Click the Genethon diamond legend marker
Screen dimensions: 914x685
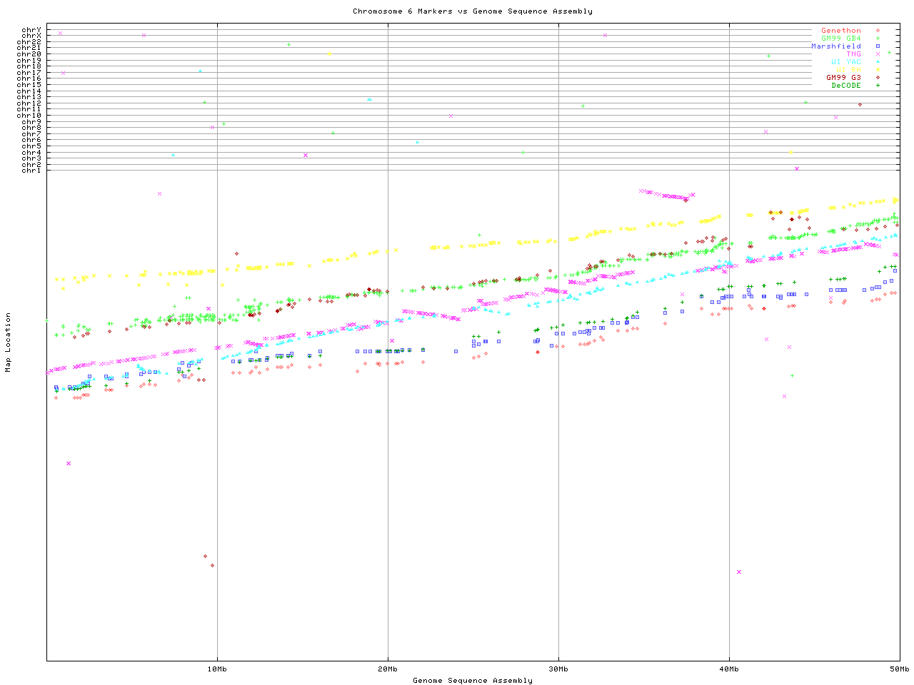point(878,31)
